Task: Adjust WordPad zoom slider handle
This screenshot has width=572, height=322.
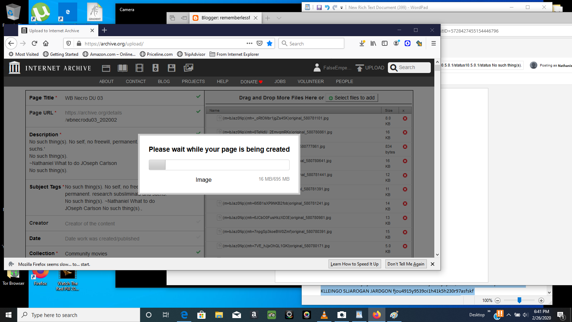Action: [x=519, y=300]
